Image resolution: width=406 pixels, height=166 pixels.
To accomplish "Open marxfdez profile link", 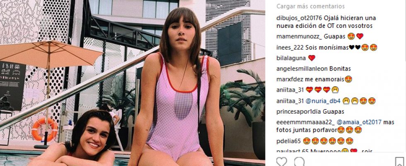I will [x=288, y=79].
